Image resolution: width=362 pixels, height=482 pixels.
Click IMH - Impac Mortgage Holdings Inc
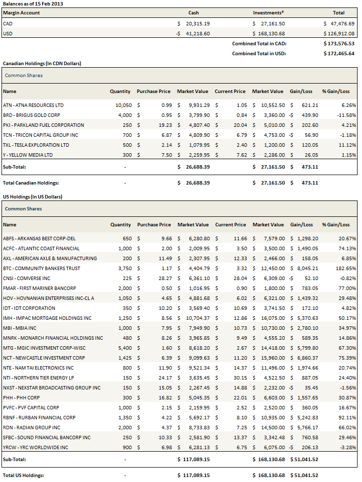click(47, 318)
